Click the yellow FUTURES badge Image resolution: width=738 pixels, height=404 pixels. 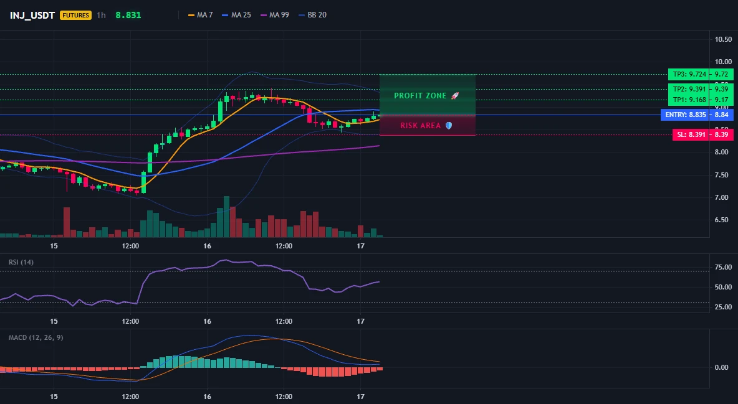[x=76, y=15]
